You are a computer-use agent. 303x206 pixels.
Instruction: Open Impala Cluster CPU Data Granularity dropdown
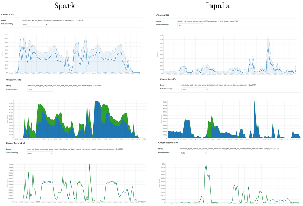coord(190,25)
